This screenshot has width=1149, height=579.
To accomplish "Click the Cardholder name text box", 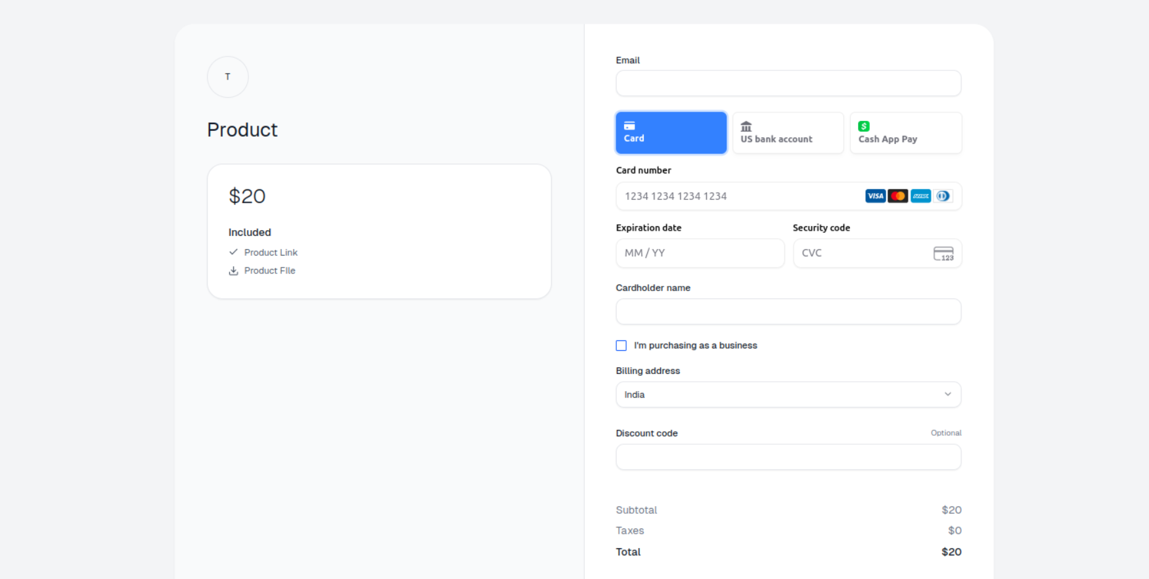I will (788, 312).
